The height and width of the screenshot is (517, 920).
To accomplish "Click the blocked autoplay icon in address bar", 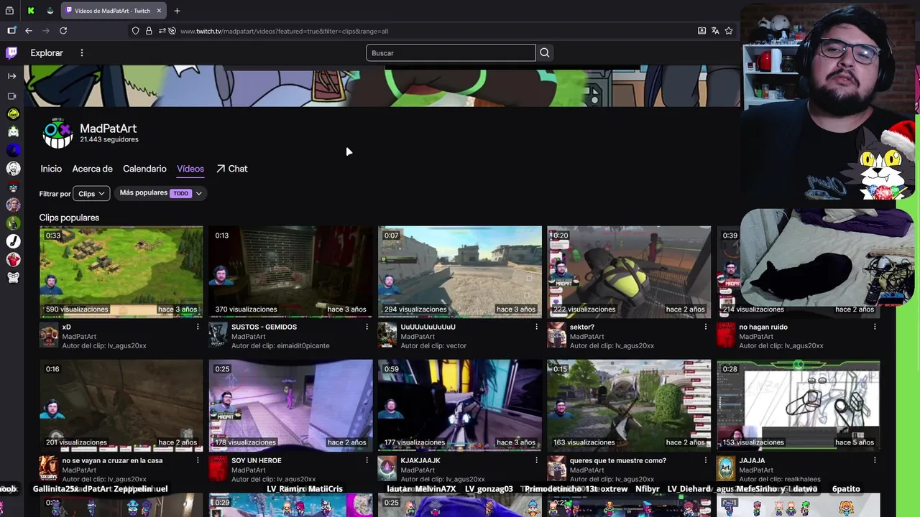I will coord(172,31).
